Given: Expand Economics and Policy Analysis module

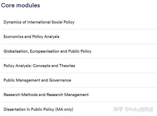Looking at the screenshot, I should pos(79,37).
